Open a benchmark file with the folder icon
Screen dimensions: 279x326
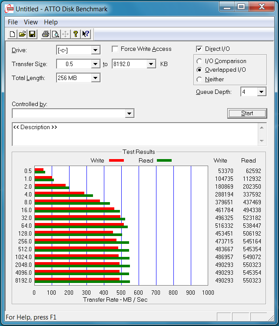pyautogui.click(x=22, y=34)
